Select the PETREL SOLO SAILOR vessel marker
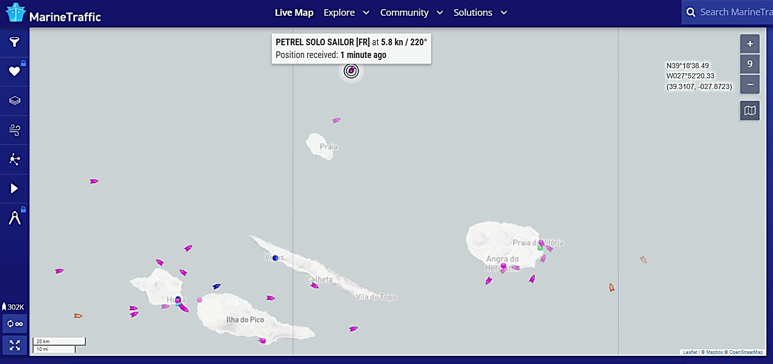 click(351, 71)
